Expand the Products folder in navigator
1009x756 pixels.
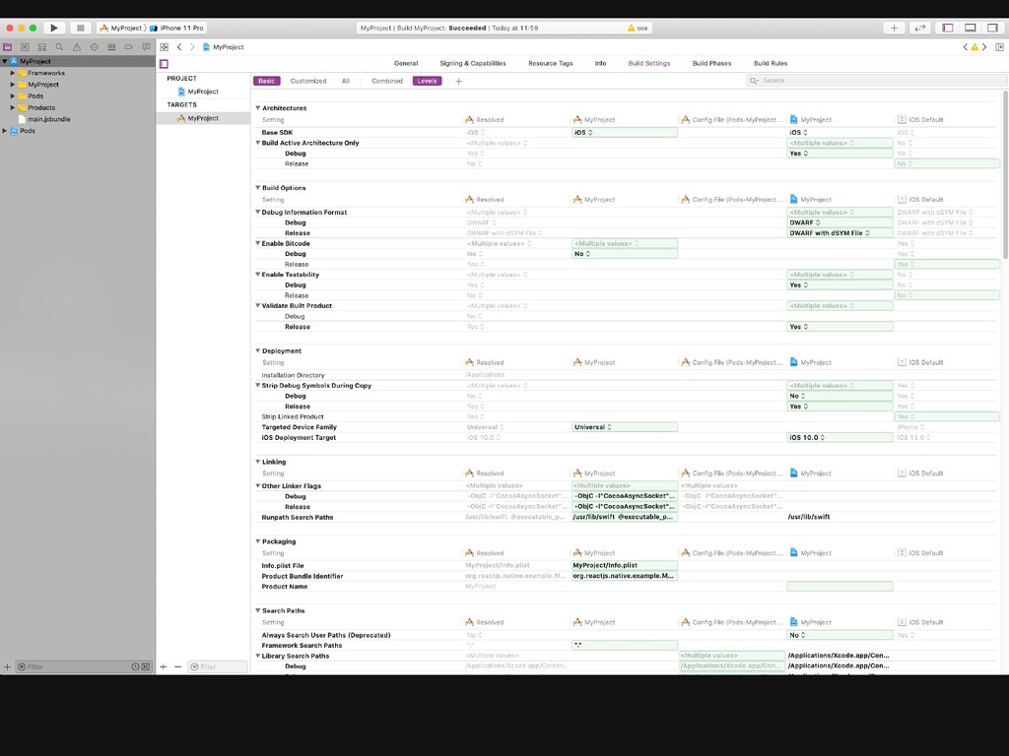point(12,108)
